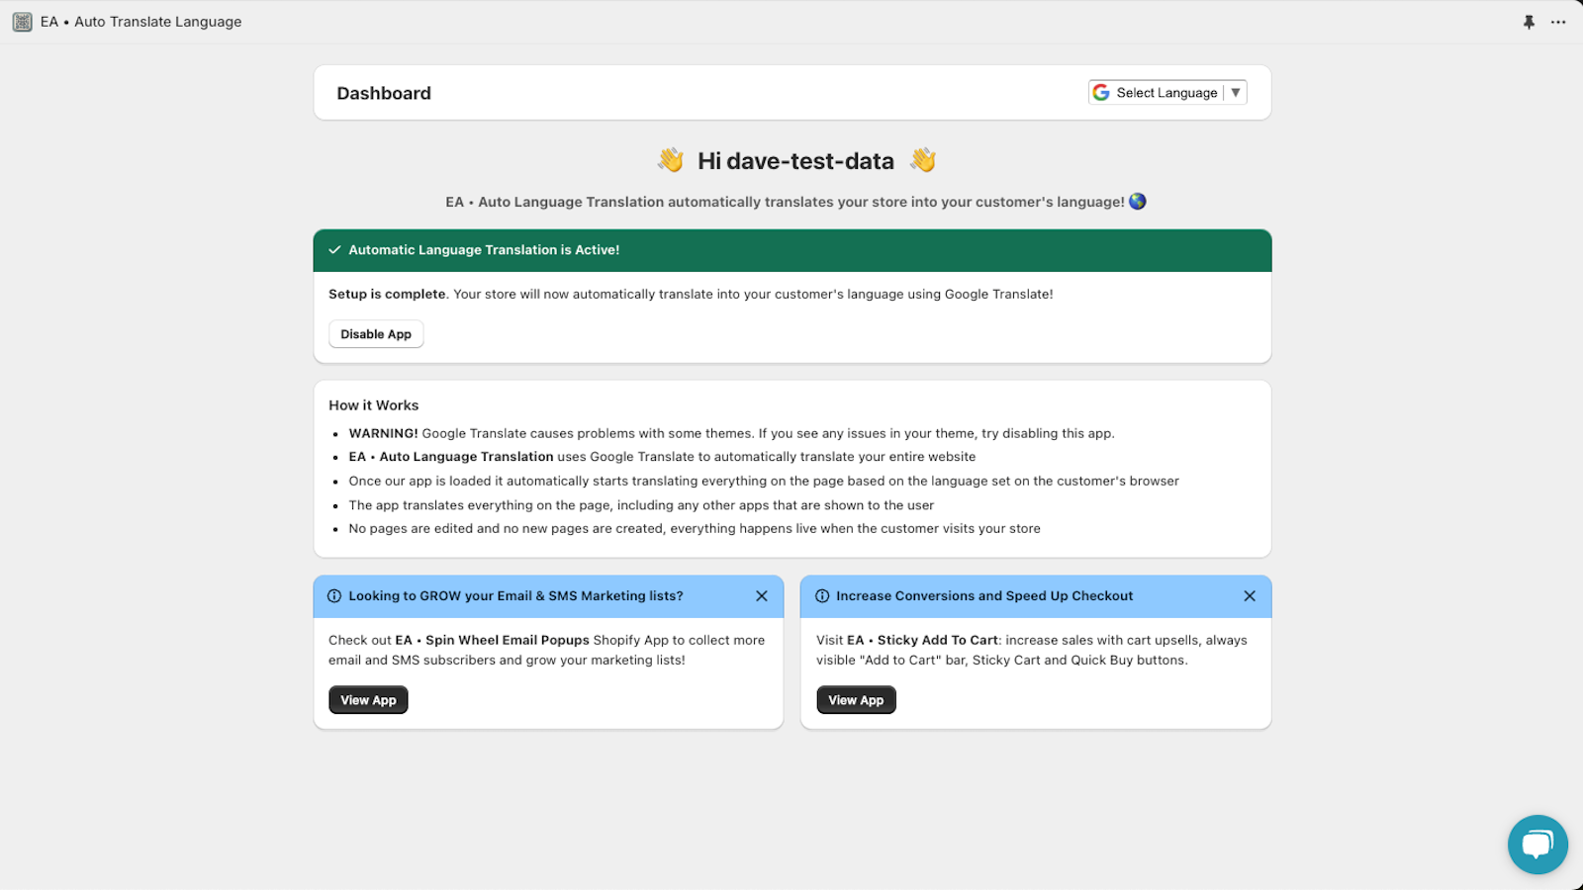Click 'Automatic Language Translation is Active!' text
1583x890 pixels.
coord(484,250)
